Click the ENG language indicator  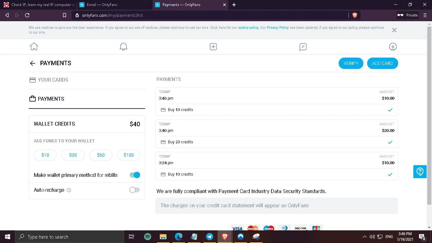click(389, 237)
